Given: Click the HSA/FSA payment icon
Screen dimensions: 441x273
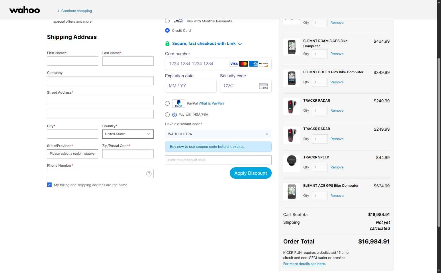Looking at the screenshot, I should pyautogui.click(x=175, y=115).
